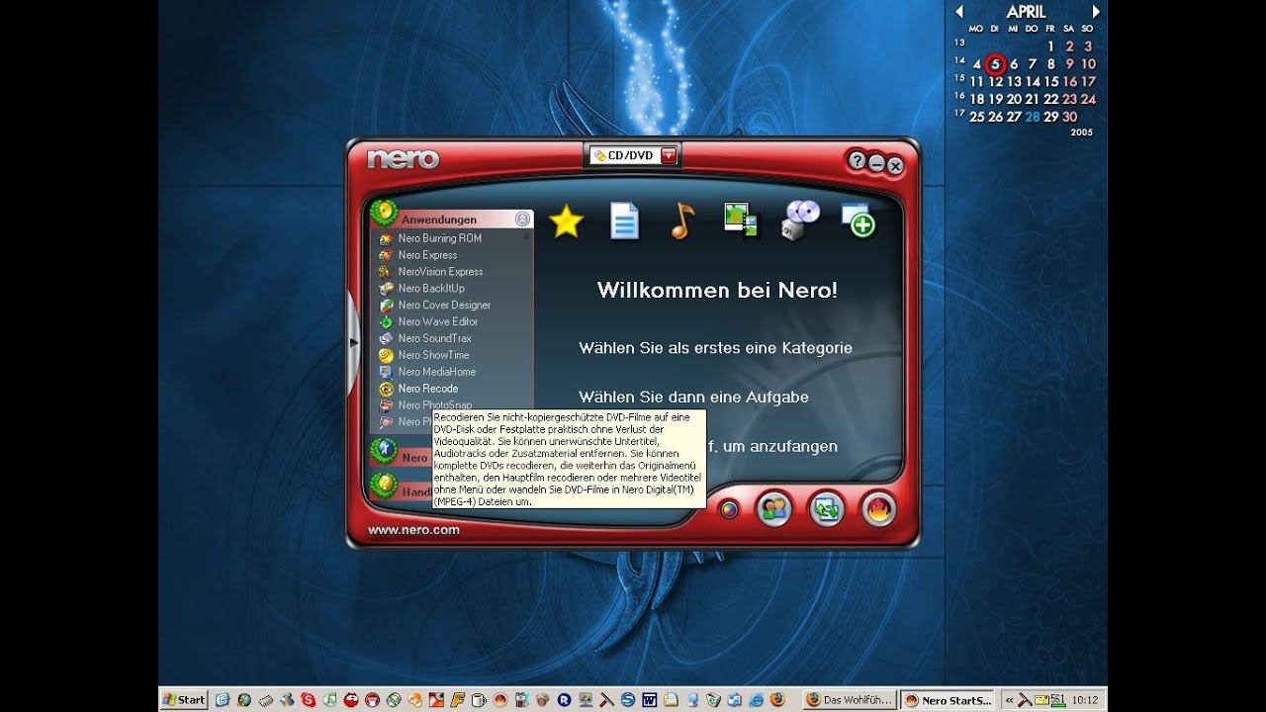Open Recycle Bin icon in quick launch
This screenshot has width=1266, height=712.
point(713,699)
